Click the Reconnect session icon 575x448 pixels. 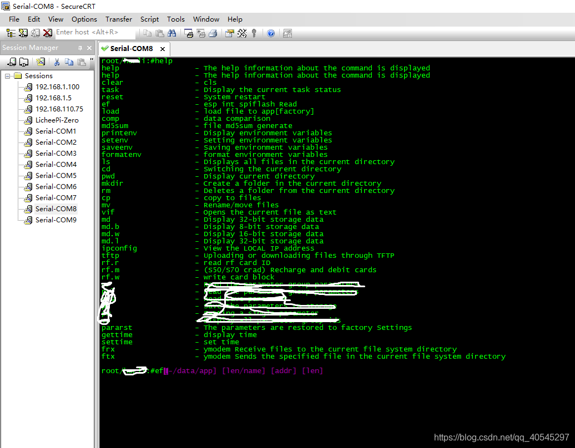point(35,33)
